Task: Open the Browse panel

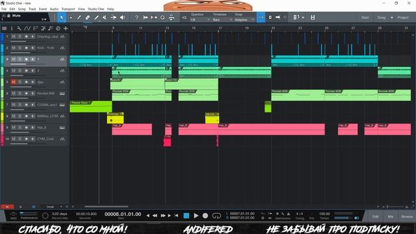Action: pyautogui.click(x=407, y=216)
